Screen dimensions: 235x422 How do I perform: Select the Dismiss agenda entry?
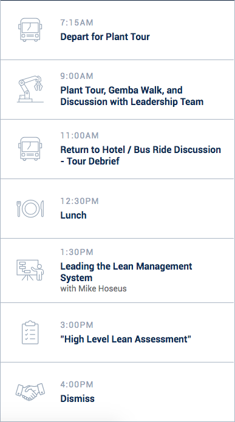click(x=78, y=398)
